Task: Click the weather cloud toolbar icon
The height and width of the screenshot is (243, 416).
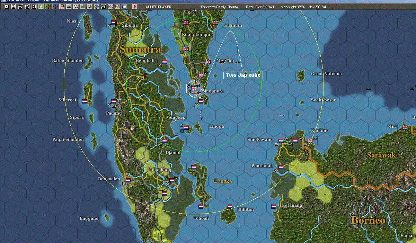Action: (124, 7)
